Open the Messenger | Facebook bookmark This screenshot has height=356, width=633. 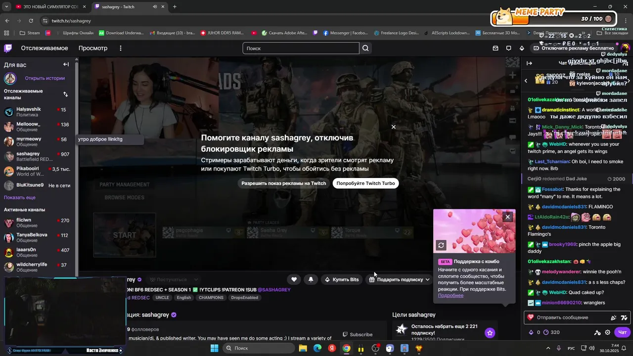pos(346,33)
